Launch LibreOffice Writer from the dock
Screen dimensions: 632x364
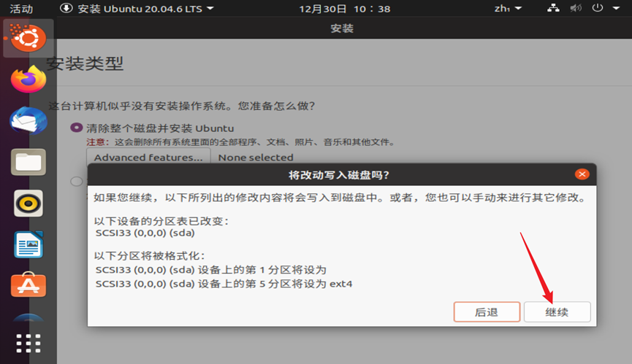click(28, 244)
